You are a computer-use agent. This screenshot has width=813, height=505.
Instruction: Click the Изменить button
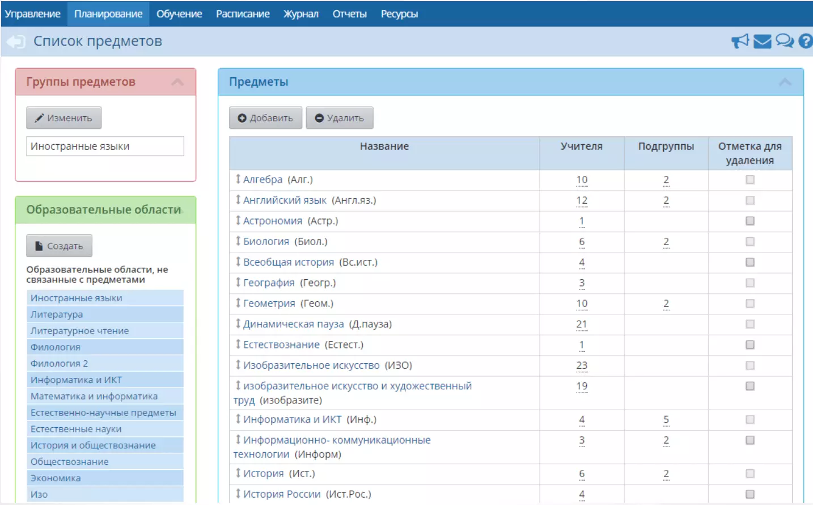[x=63, y=118]
